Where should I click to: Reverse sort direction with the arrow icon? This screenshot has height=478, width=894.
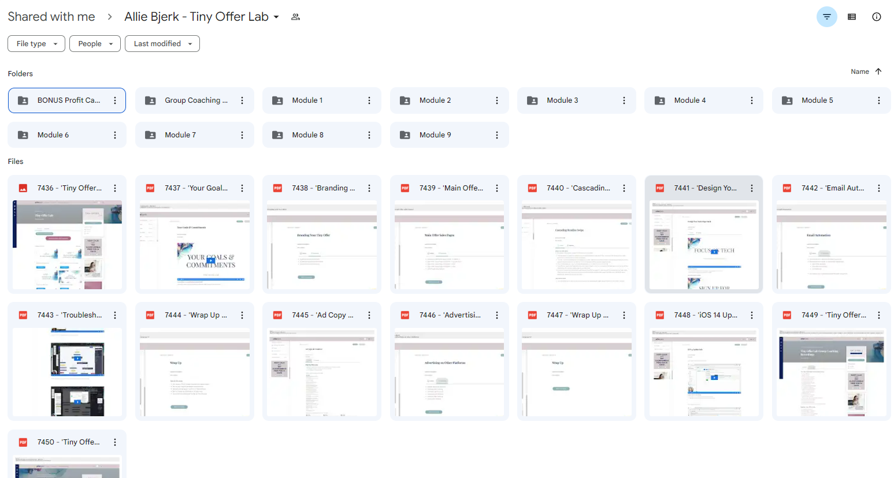point(878,72)
